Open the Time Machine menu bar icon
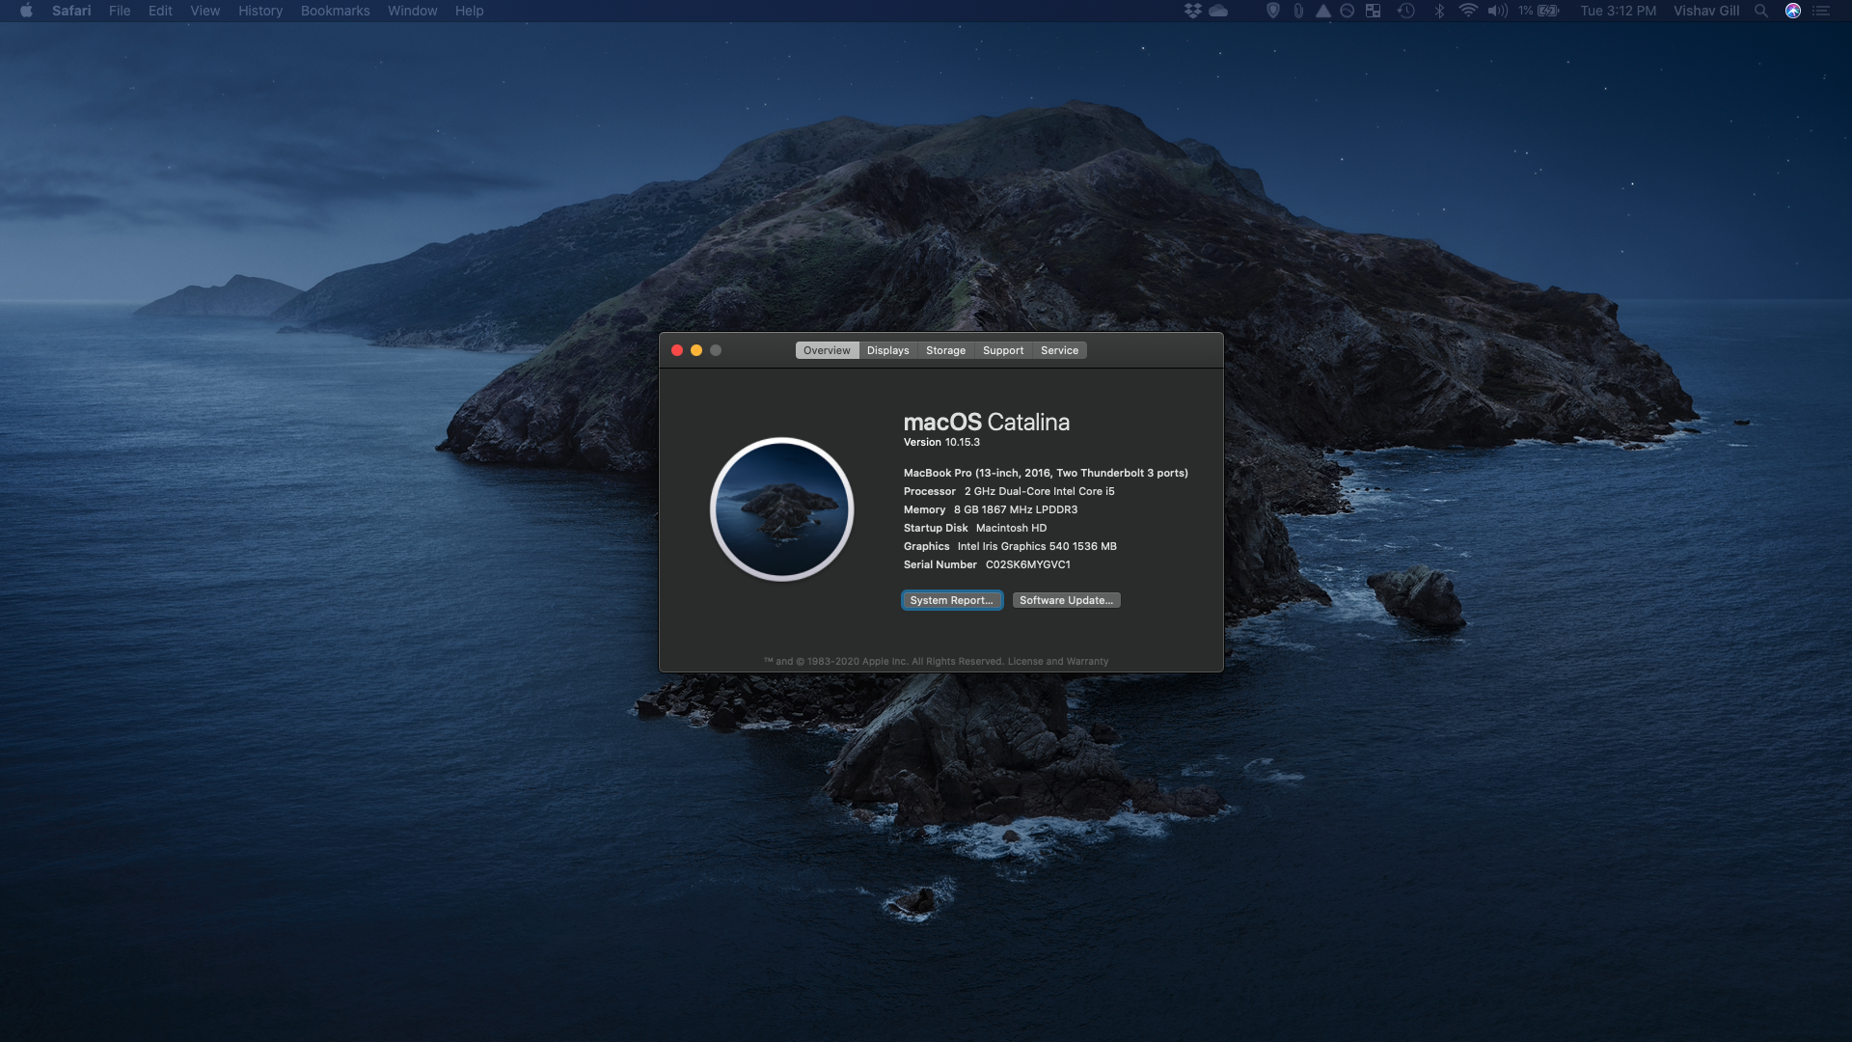 (1405, 11)
